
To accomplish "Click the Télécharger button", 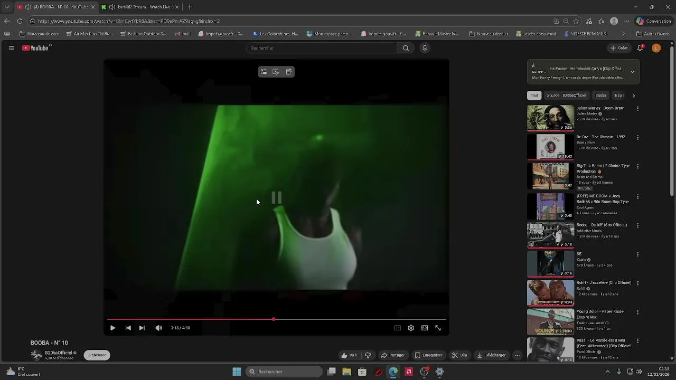I will [491, 355].
